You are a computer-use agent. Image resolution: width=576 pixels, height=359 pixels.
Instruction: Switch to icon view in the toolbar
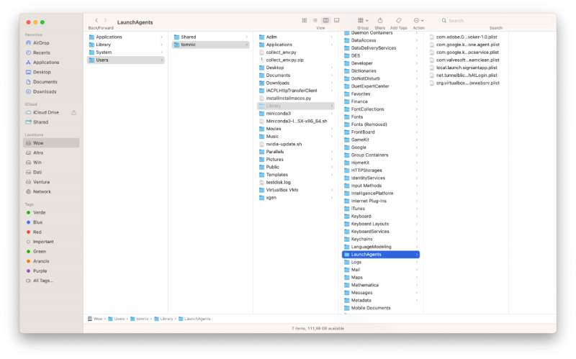304,21
